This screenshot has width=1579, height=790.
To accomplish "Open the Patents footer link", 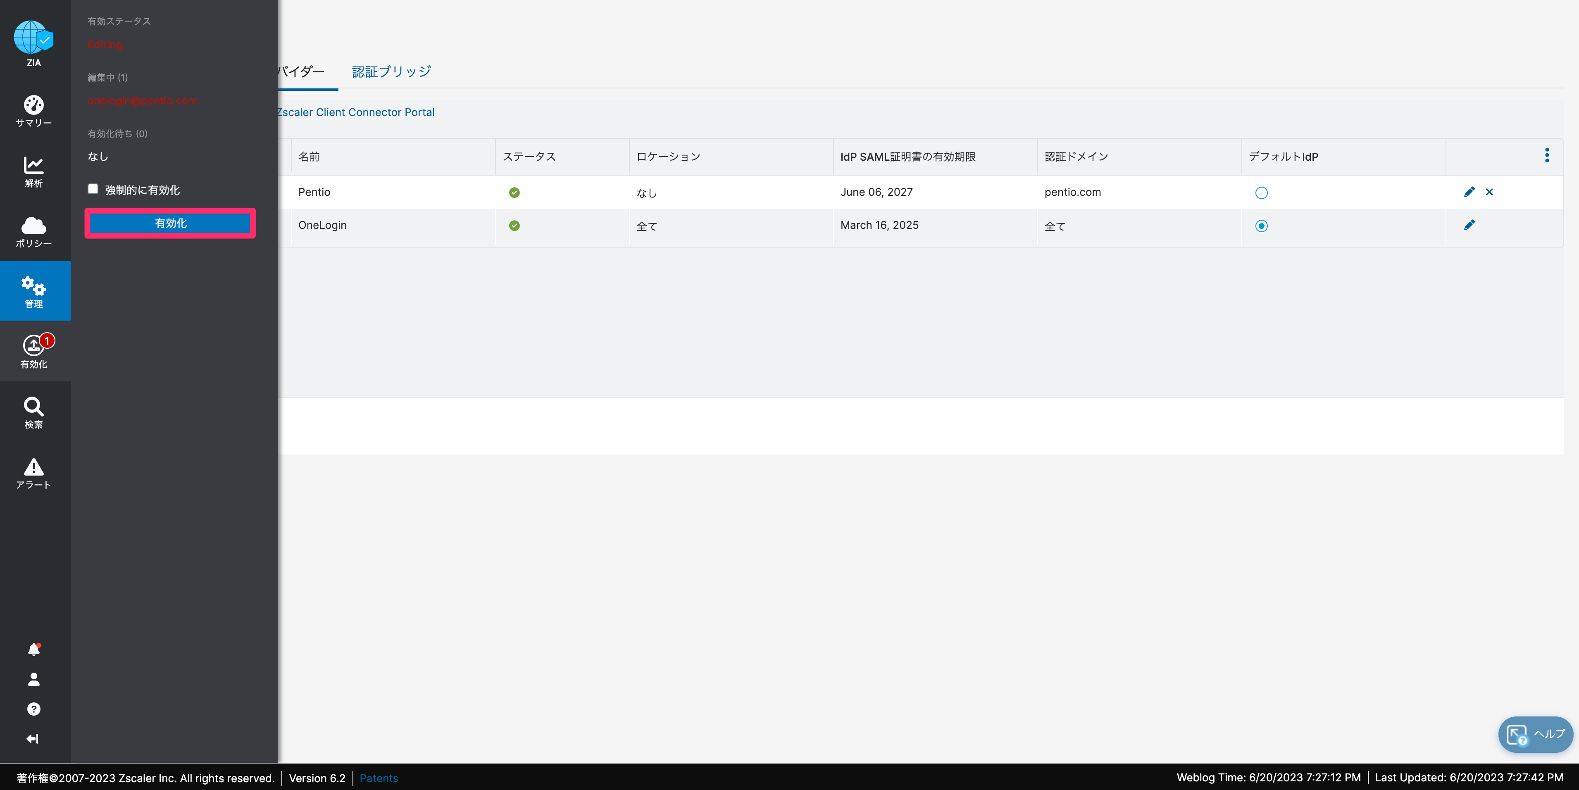I will (379, 778).
